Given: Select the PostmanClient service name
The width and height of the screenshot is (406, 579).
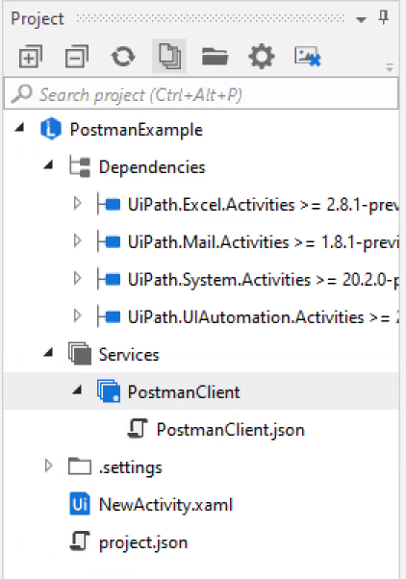Looking at the screenshot, I should (x=184, y=392).
